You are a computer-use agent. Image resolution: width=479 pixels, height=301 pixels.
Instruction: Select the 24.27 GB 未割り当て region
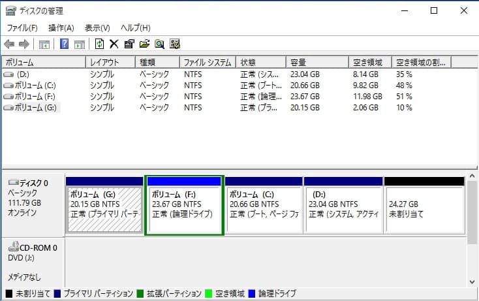tap(424, 208)
